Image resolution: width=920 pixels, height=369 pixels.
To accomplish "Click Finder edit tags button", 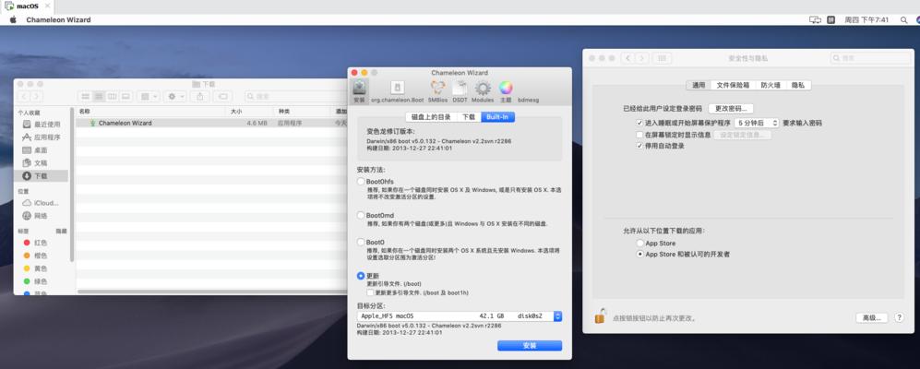I will tap(221, 96).
